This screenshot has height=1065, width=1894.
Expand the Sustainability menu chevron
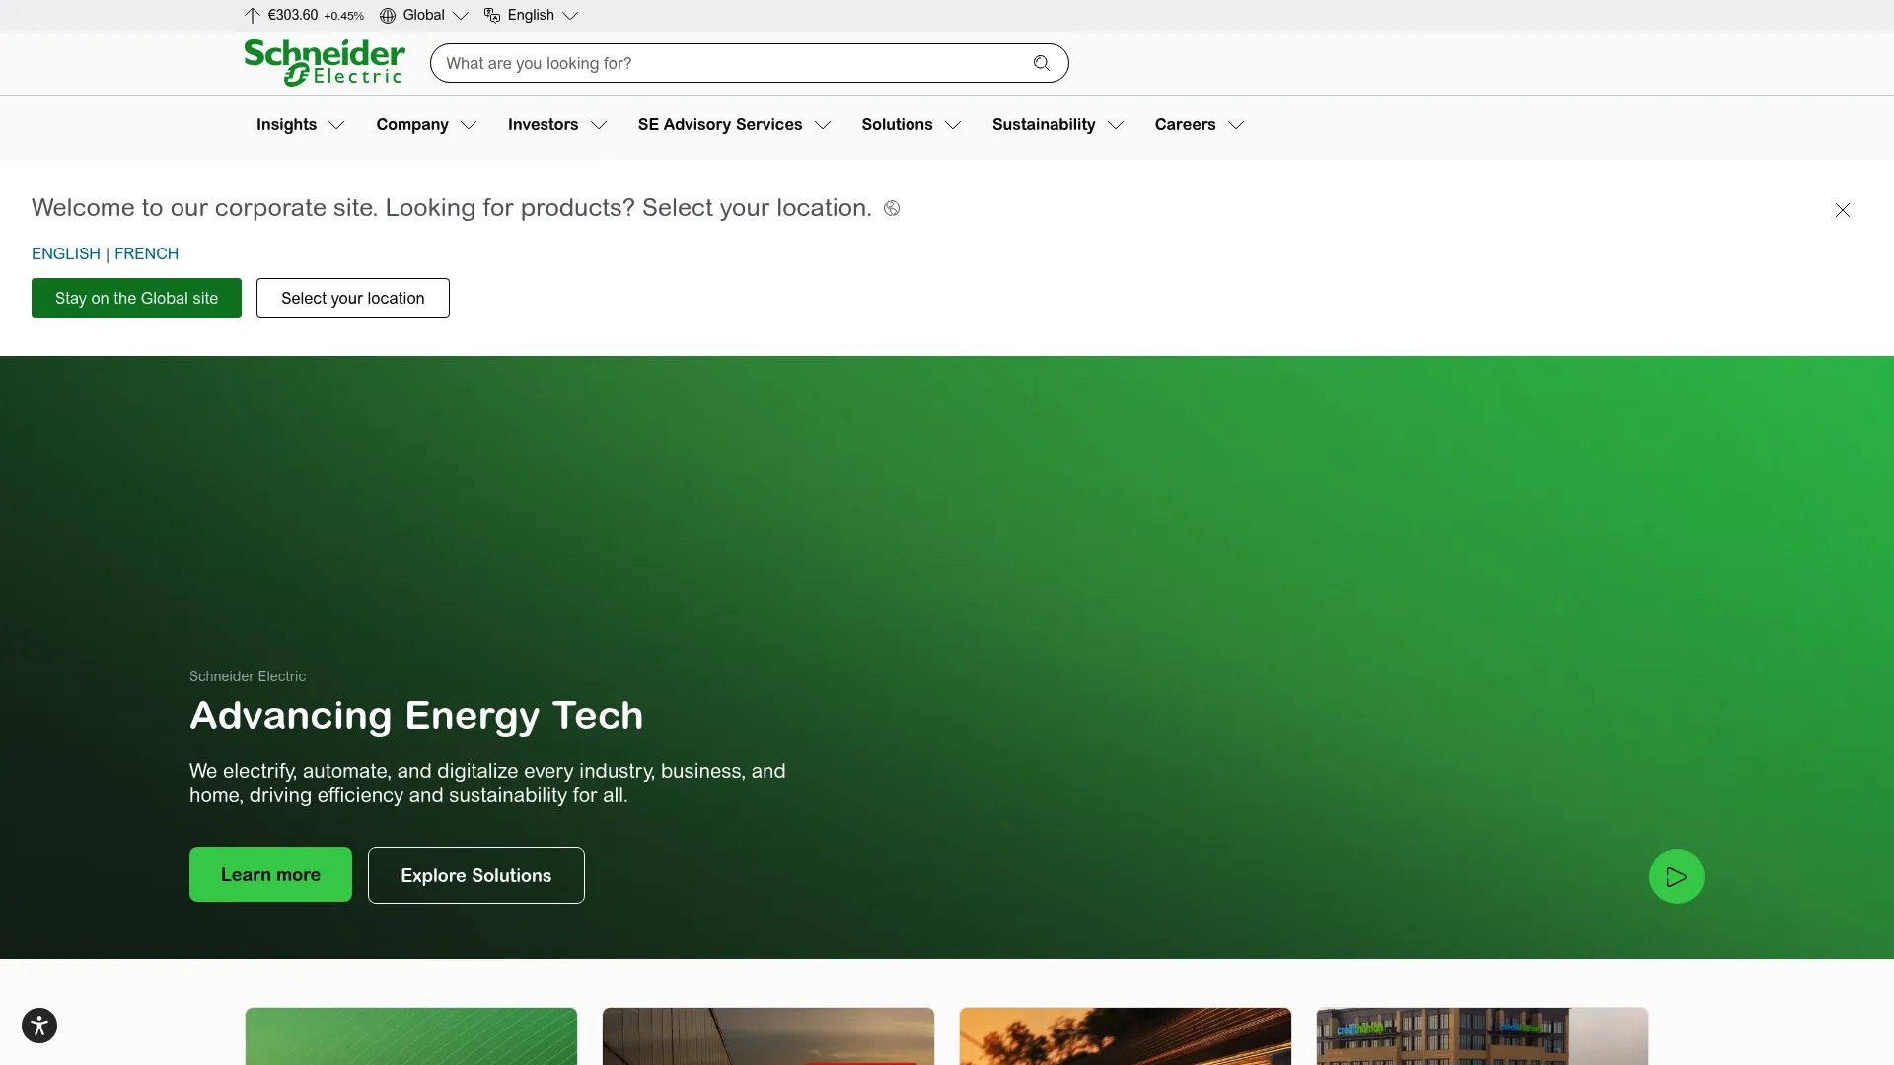coord(1116,125)
